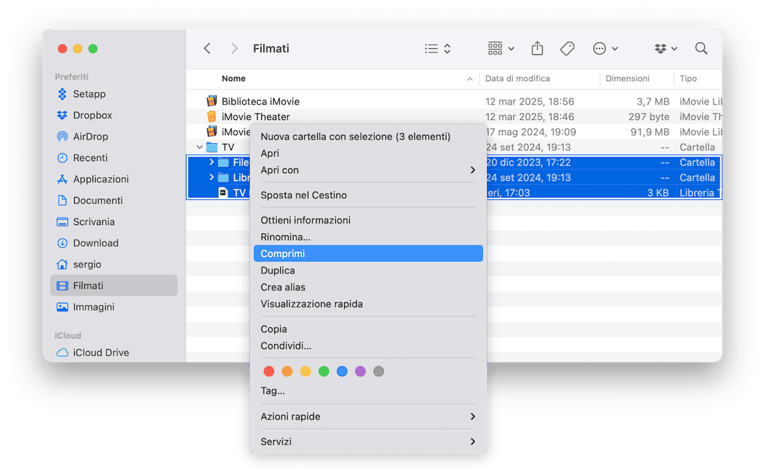Toggle list view style switcher
This screenshot has width=765, height=474.
tap(438, 48)
